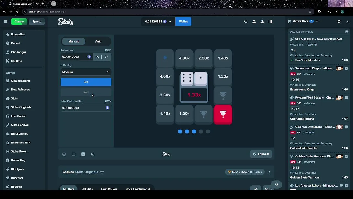353x199 pixels.
Task: Halve the bet amount
Action: click(x=97, y=57)
